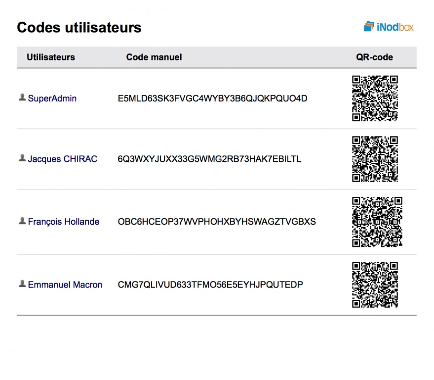Click the user icon beside François Hollande

coord(22,221)
